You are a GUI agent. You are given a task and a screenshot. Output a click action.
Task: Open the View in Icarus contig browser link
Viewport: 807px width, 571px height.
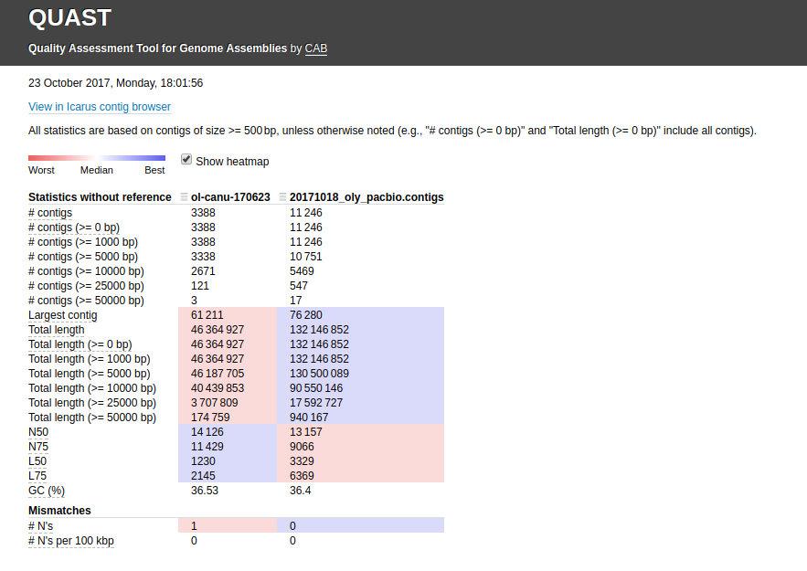tap(100, 107)
